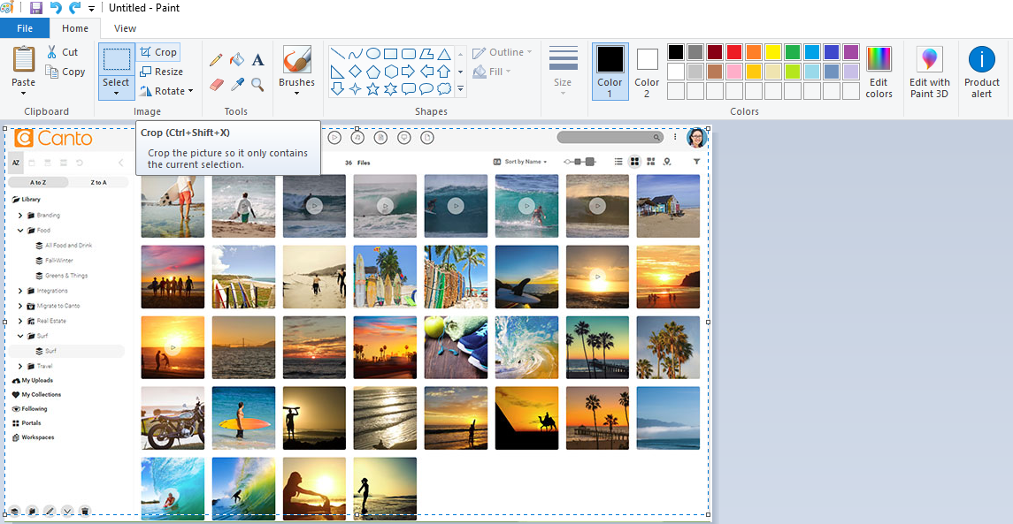This screenshot has height=524, width=1013.
Task: Switch to the View tab
Action: coord(125,28)
